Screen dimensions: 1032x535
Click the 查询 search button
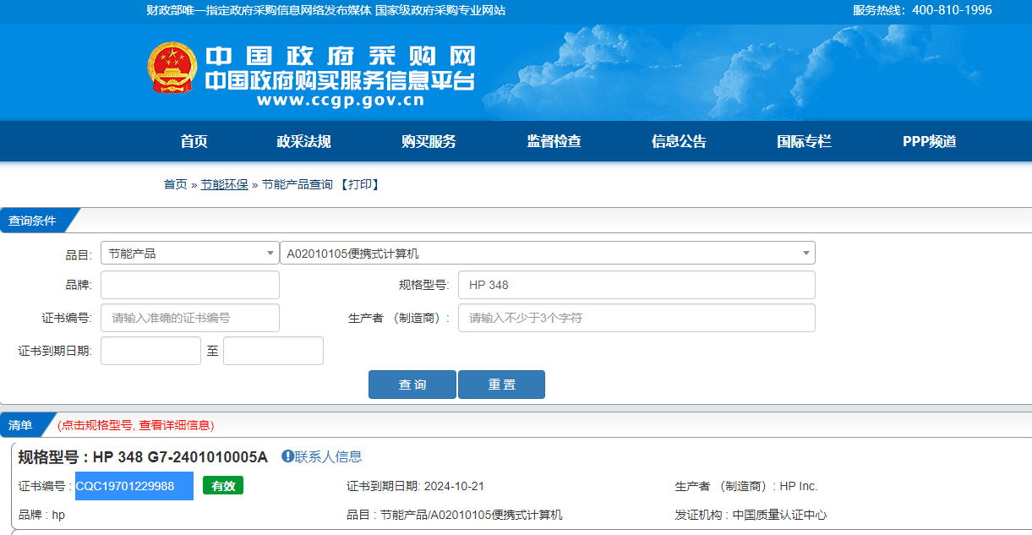coord(412,385)
